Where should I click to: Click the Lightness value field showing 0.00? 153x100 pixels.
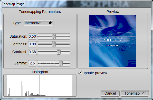click(x=32, y=44)
